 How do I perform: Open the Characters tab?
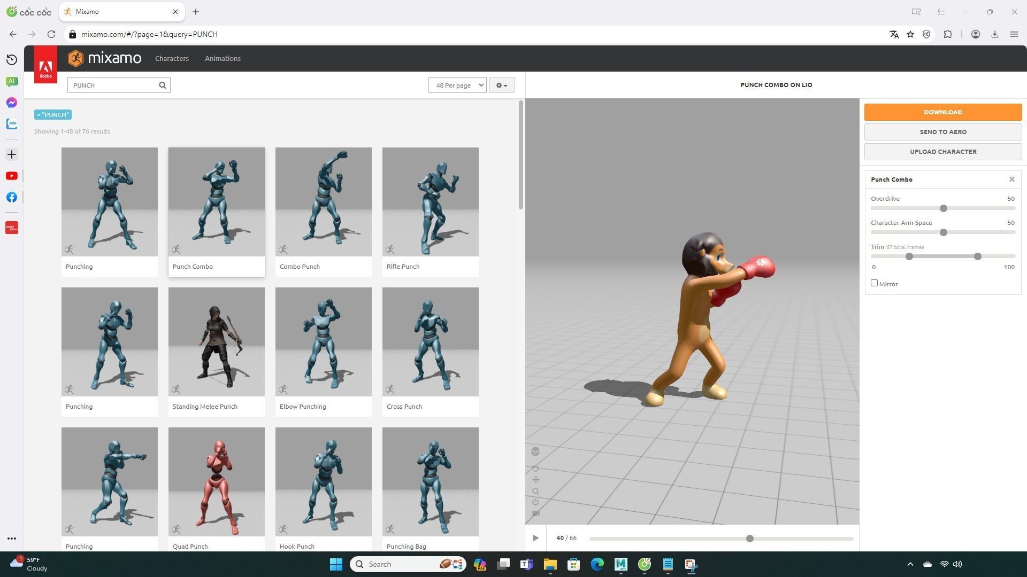pyautogui.click(x=172, y=58)
